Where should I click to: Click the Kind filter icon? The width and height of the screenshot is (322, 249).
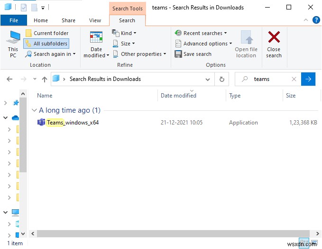(x=115, y=33)
